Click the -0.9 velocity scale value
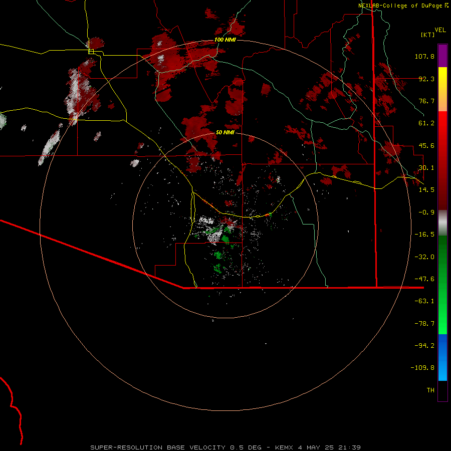The height and width of the screenshot is (451, 451). coord(426,212)
